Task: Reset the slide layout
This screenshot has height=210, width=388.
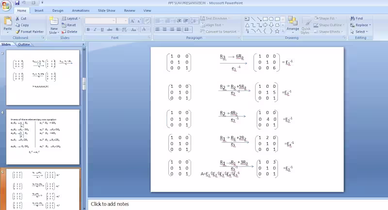Action: click(x=69, y=25)
